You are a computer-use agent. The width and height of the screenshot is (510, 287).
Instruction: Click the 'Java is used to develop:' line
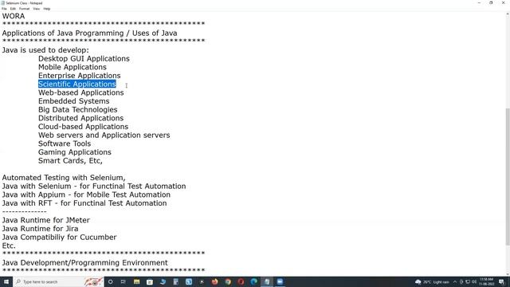45,50
